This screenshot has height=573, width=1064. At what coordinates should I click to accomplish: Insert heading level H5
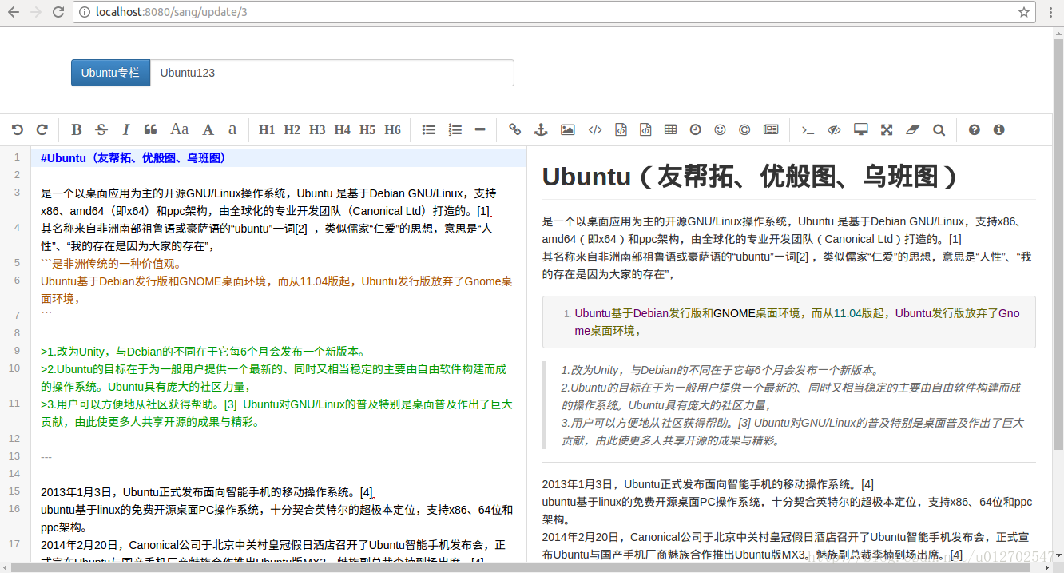pyautogui.click(x=367, y=129)
